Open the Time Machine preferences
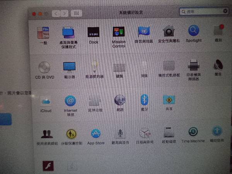 pos(193,131)
